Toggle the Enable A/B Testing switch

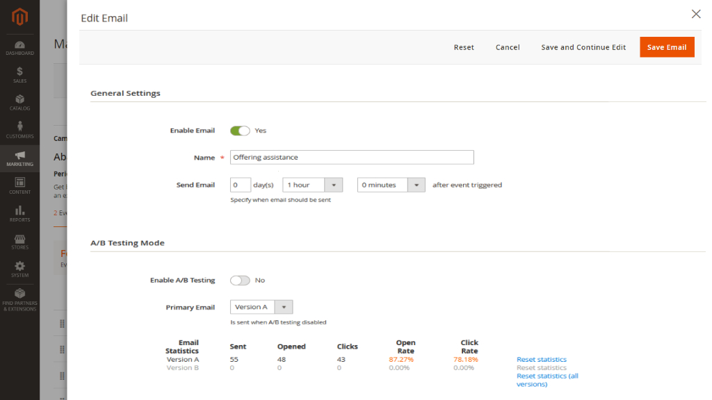point(240,281)
